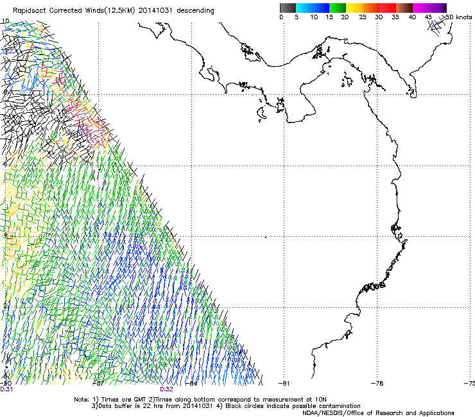This screenshot has height=417, width=475.
Task: Click the '>50 knots' legend label
Action: [x=456, y=17]
